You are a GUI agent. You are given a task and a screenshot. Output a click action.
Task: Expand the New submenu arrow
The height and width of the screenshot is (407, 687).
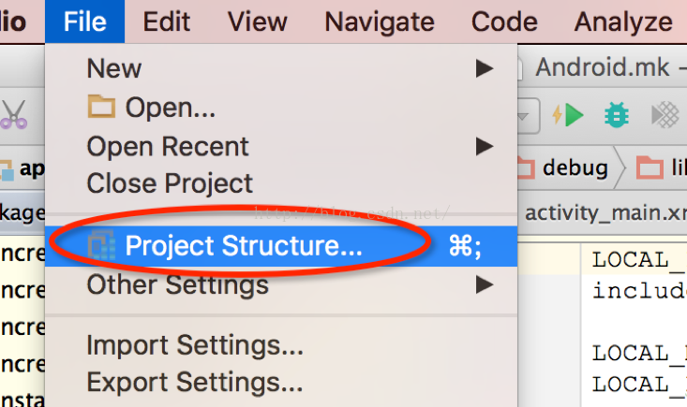[x=485, y=68]
